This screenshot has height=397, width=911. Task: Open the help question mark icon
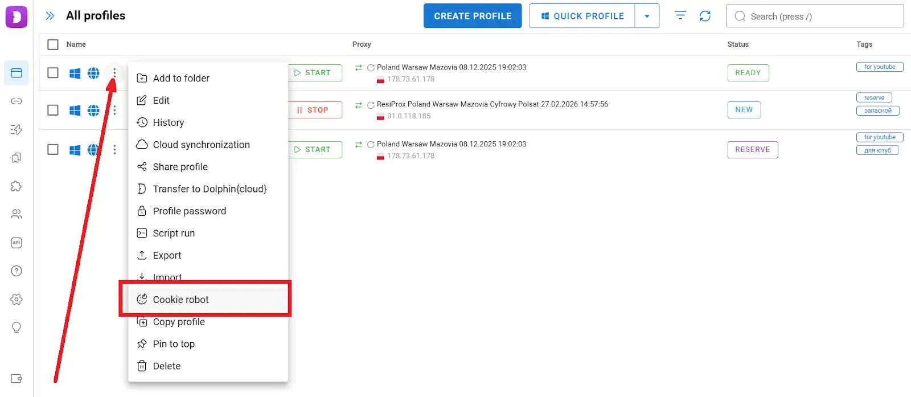(17, 271)
